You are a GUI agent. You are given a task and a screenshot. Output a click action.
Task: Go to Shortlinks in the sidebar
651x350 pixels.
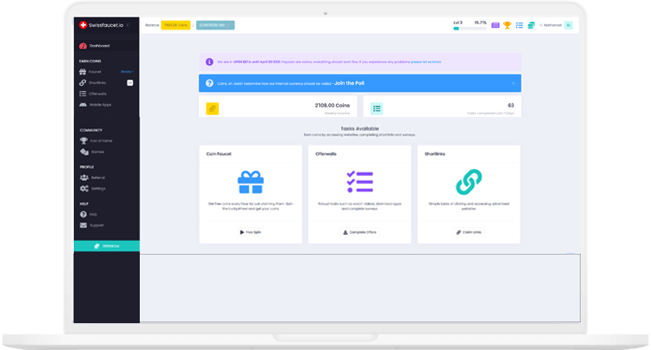coord(97,82)
